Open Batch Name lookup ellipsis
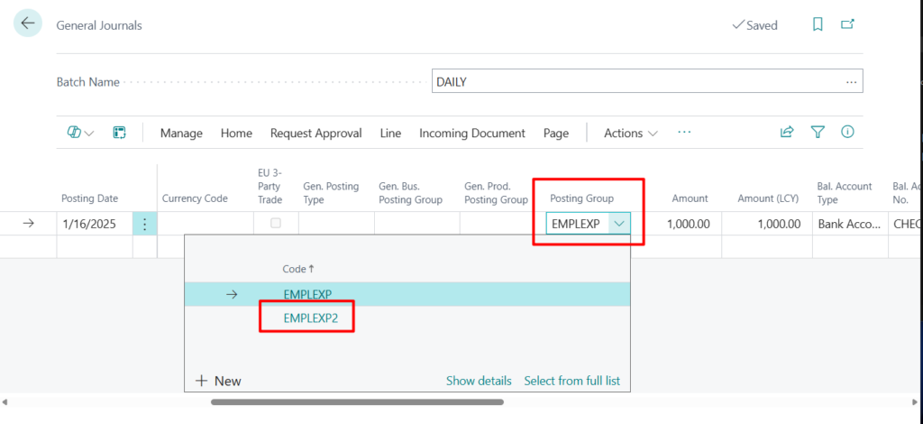 click(851, 81)
